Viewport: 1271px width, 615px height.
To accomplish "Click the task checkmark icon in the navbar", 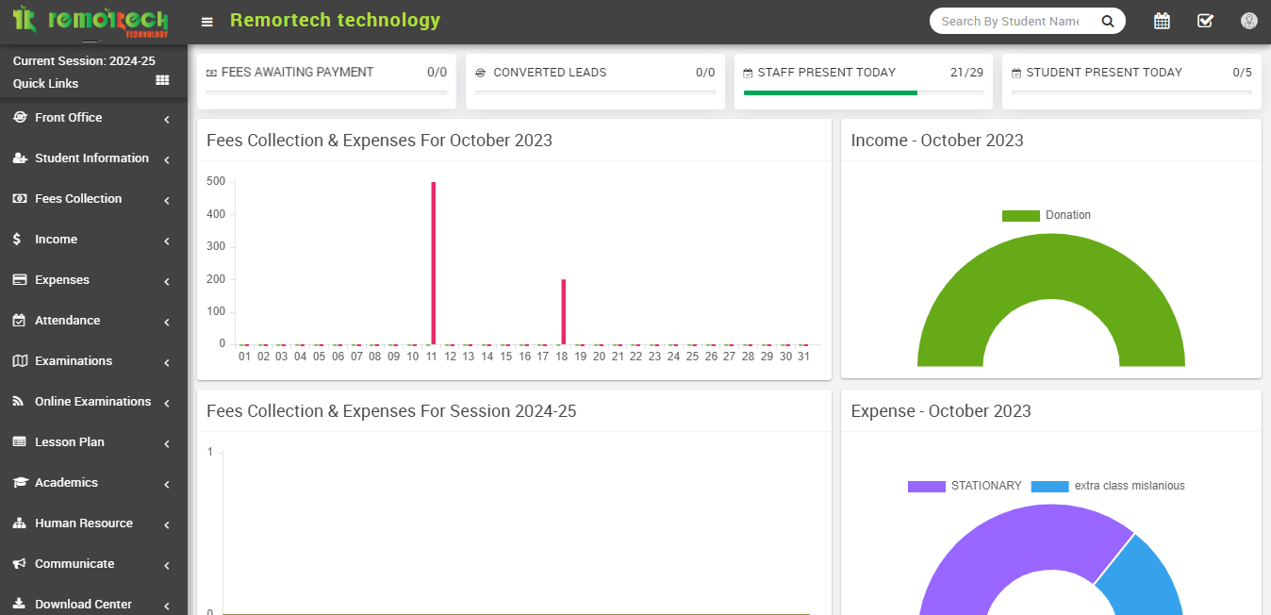I will point(1205,20).
